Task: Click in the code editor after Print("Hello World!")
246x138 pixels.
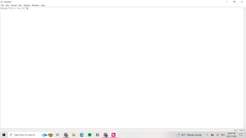Action: pyautogui.click(x=28, y=9)
